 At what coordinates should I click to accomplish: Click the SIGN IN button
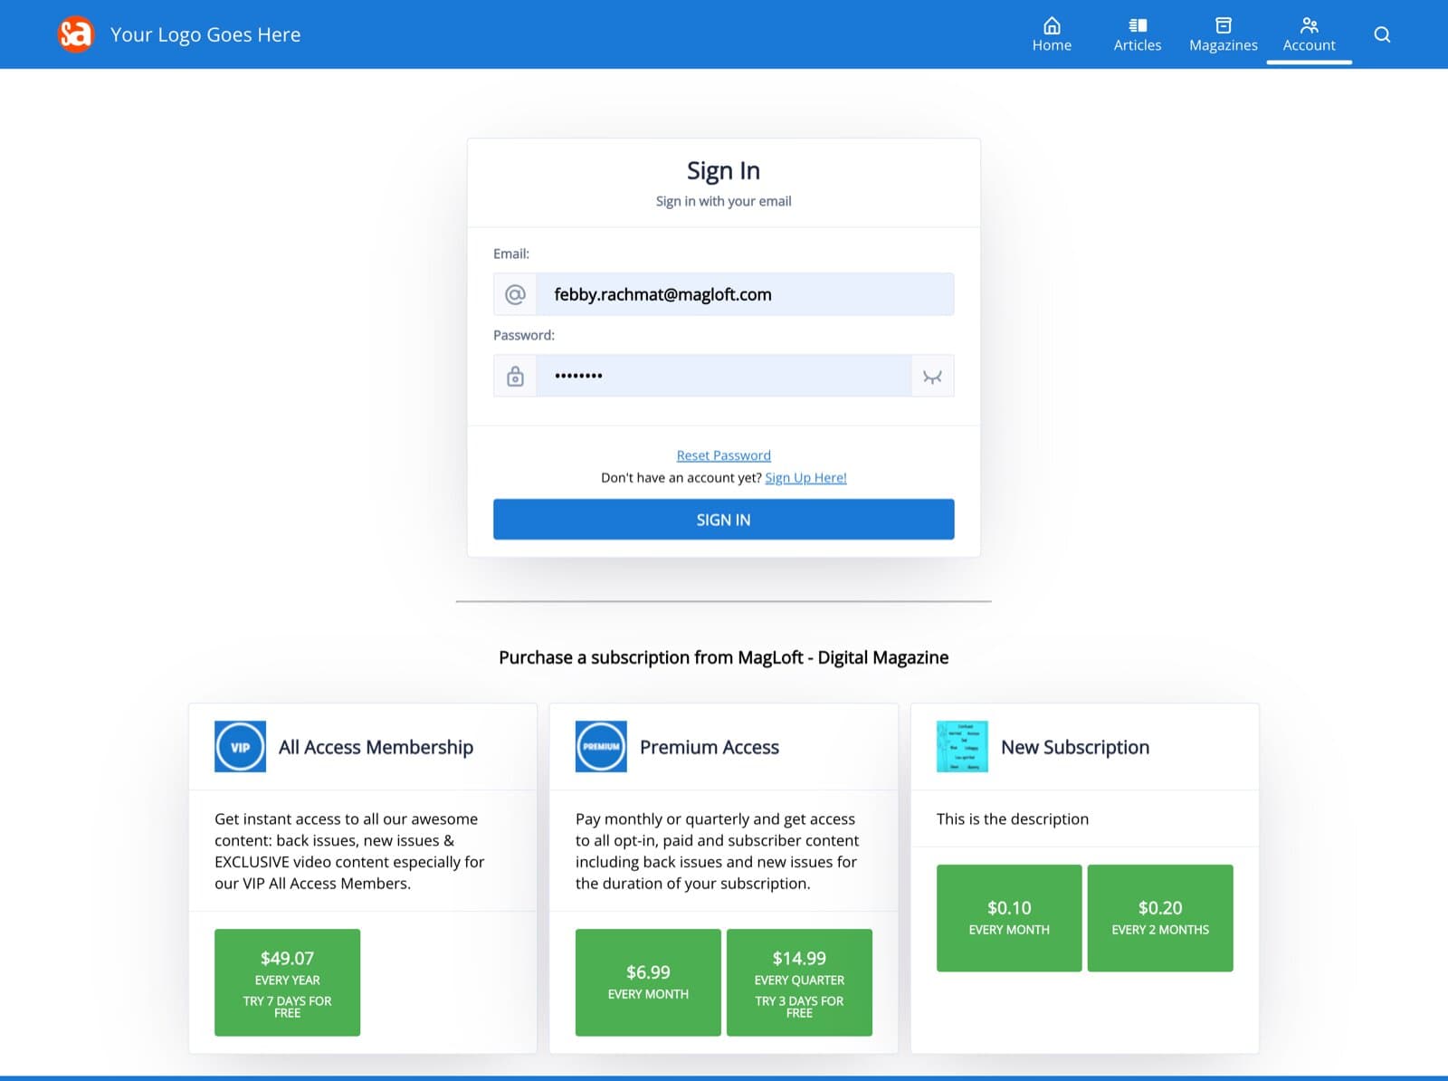pos(724,520)
